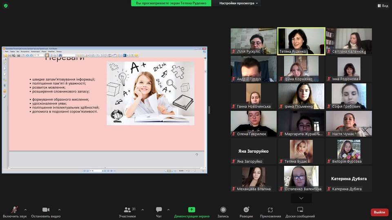Expand the arrow next to Участники
The width and height of the screenshot is (392, 220).
[x=143, y=209]
